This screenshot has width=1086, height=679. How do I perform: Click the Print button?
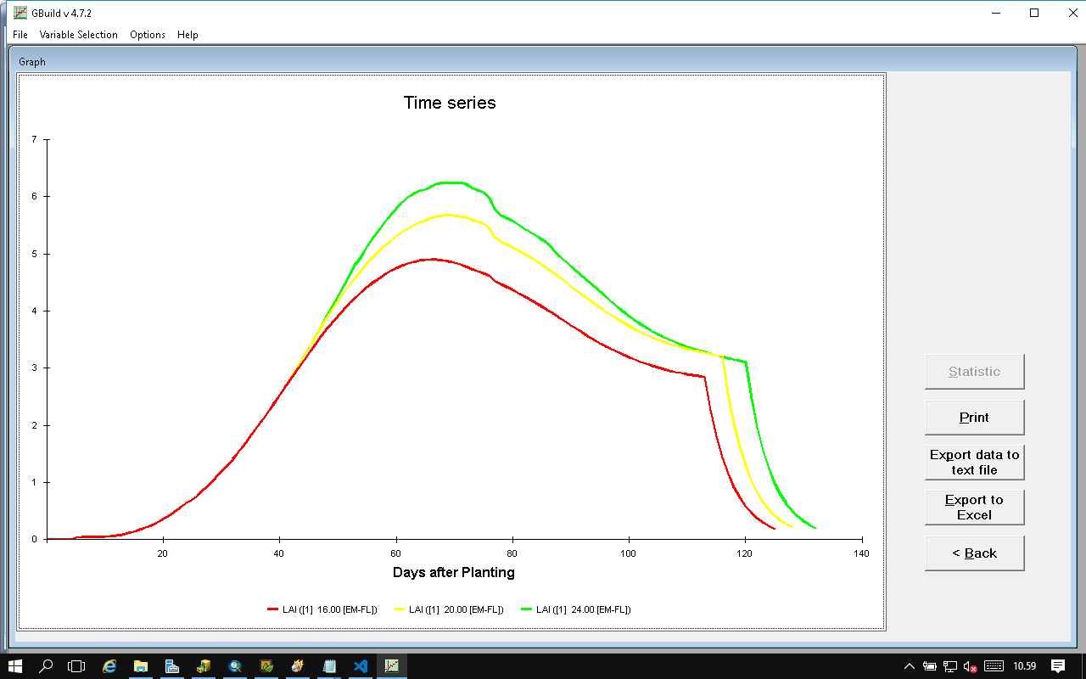tap(974, 418)
